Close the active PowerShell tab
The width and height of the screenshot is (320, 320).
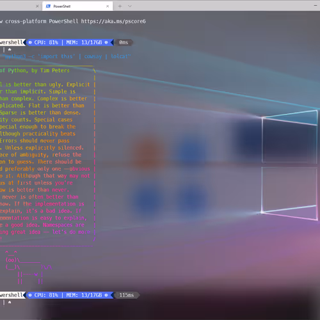(108, 6)
